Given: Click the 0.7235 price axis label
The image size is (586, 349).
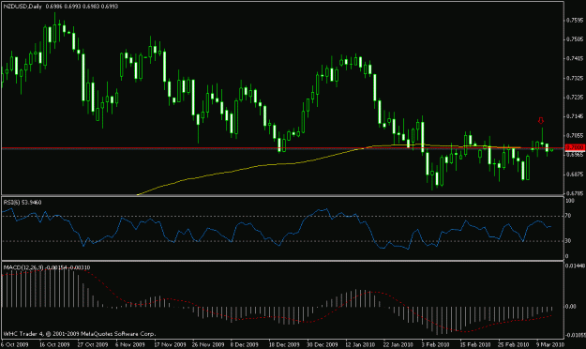Looking at the screenshot, I should tap(576, 97).
